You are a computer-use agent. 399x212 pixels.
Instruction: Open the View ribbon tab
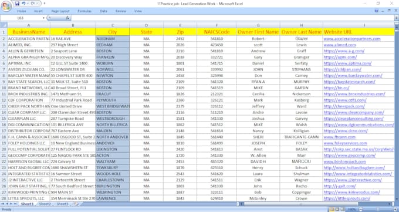click(138, 11)
